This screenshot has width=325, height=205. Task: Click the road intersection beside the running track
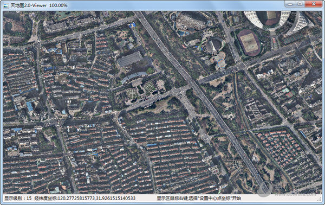[241, 66]
